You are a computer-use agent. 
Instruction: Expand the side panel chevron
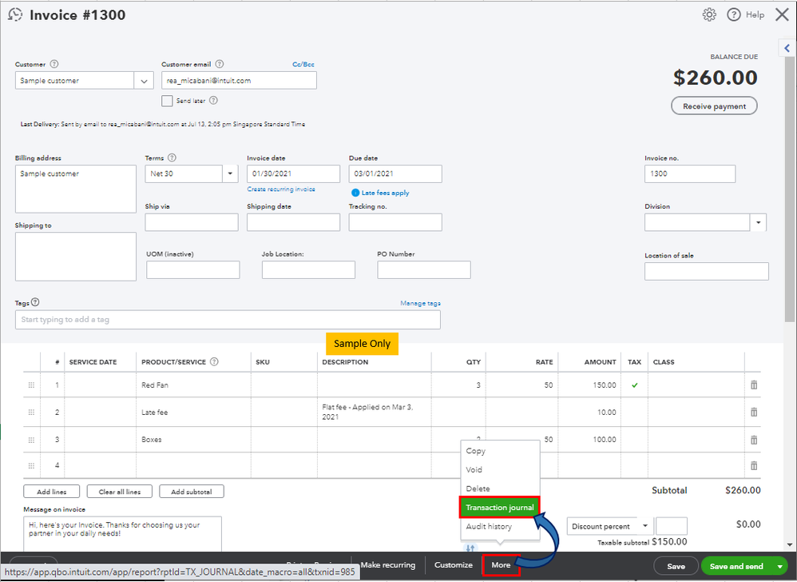tap(787, 48)
